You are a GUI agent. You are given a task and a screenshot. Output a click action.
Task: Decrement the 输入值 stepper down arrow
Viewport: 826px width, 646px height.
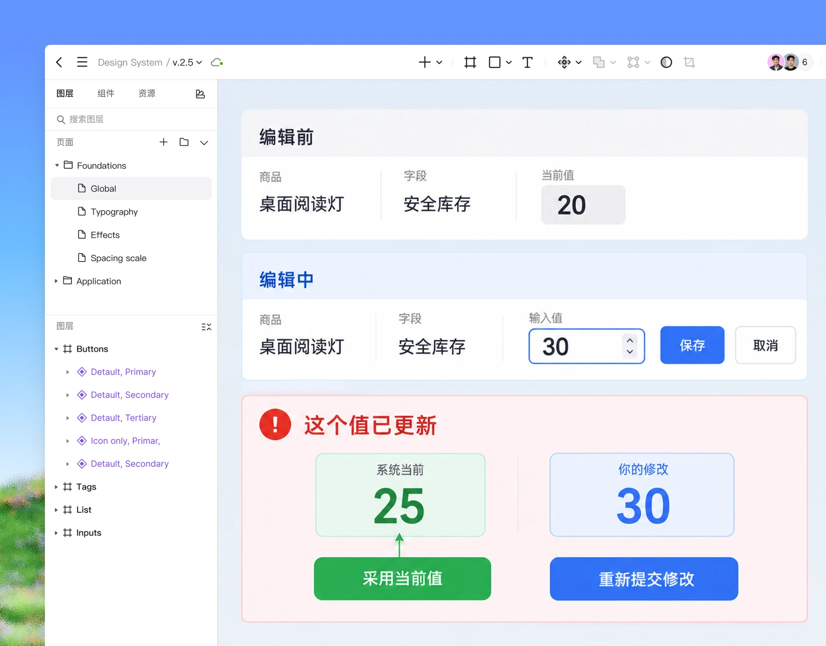pos(630,352)
